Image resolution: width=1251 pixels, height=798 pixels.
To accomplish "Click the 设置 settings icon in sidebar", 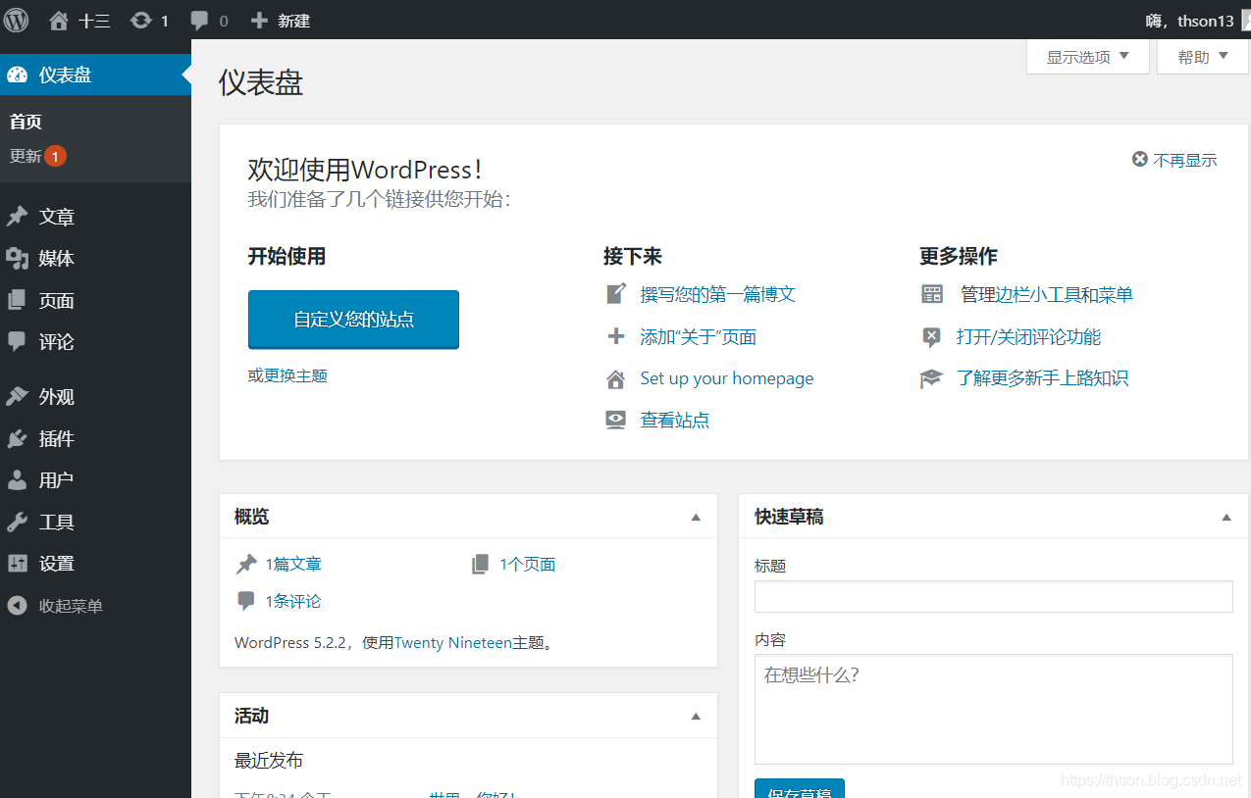I will coord(17,563).
